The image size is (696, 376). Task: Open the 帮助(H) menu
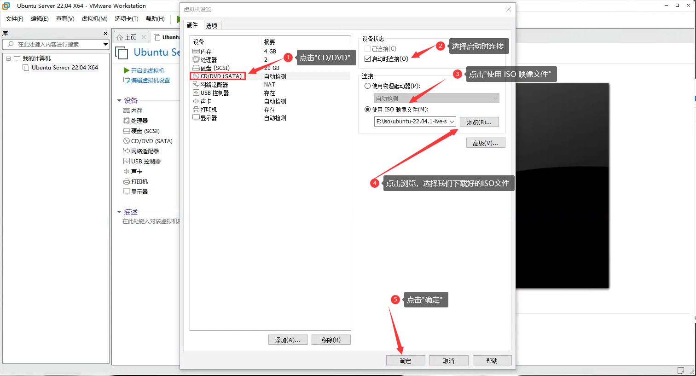155,19
